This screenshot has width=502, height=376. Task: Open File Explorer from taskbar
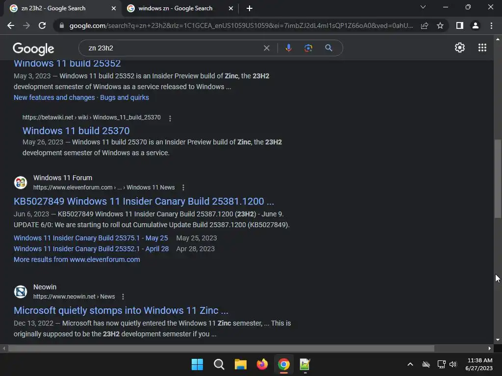click(240, 364)
